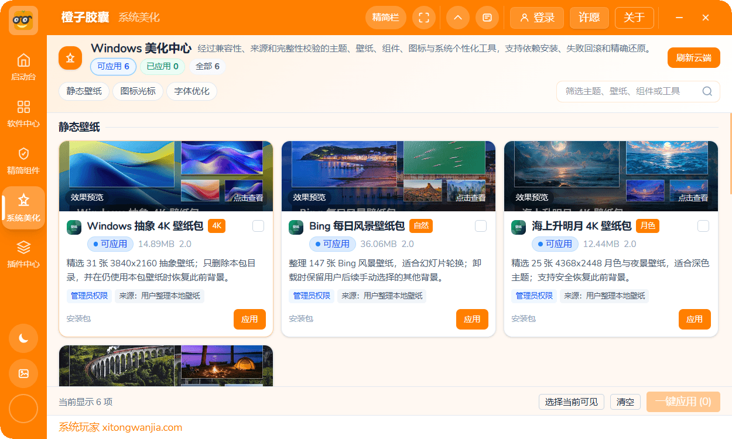Select the 已应用 0 filter tab
Screen dimensions: 732x439
click(x=162, y=67)
